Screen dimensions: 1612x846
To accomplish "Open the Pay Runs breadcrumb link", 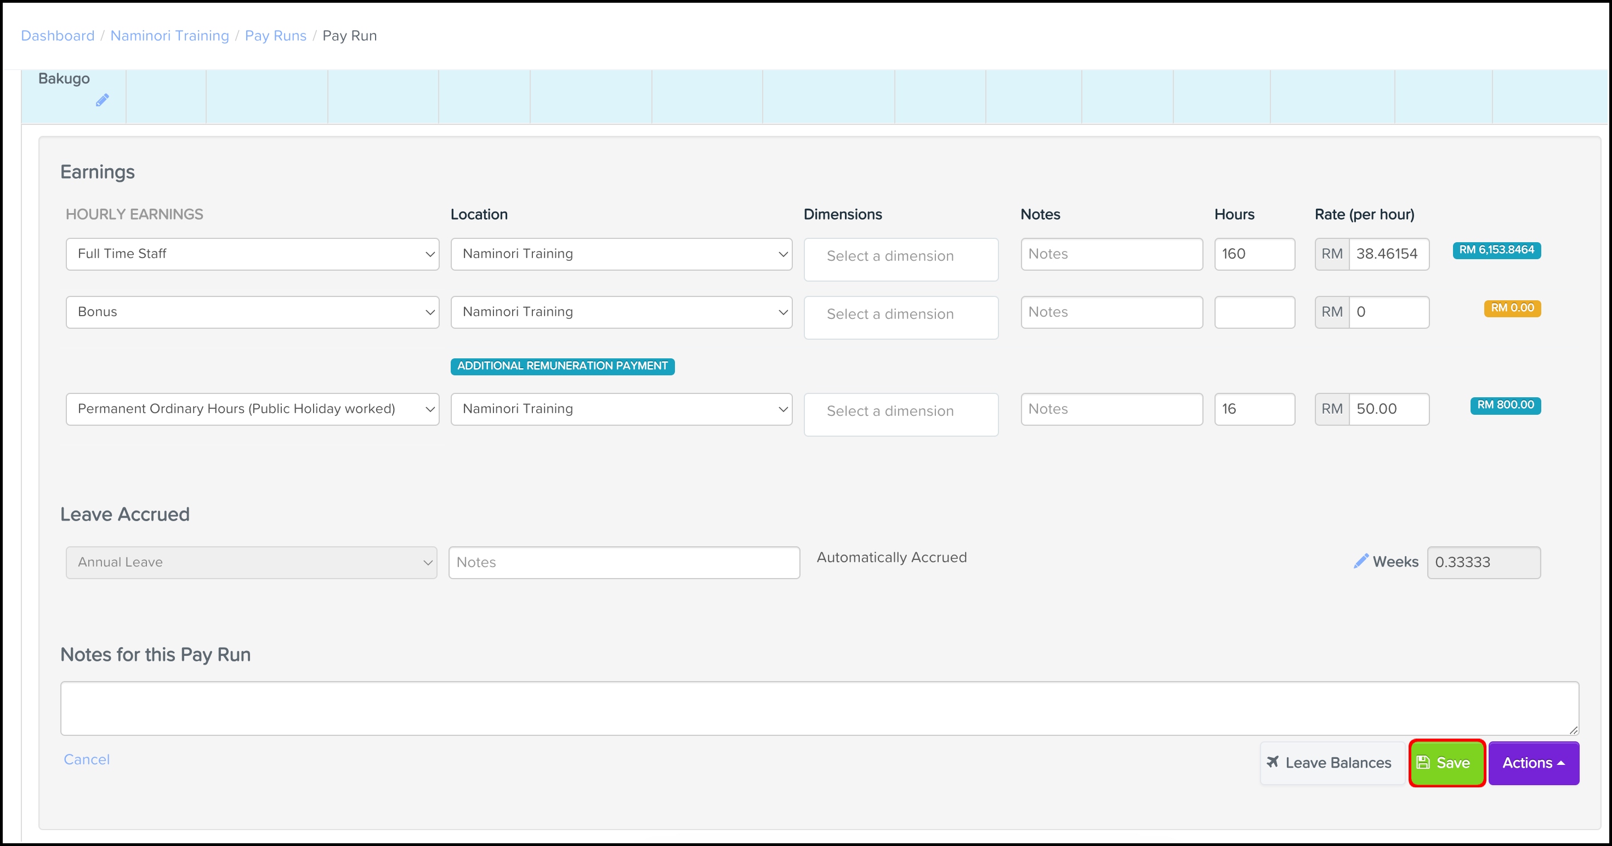I will coord(275,36).
